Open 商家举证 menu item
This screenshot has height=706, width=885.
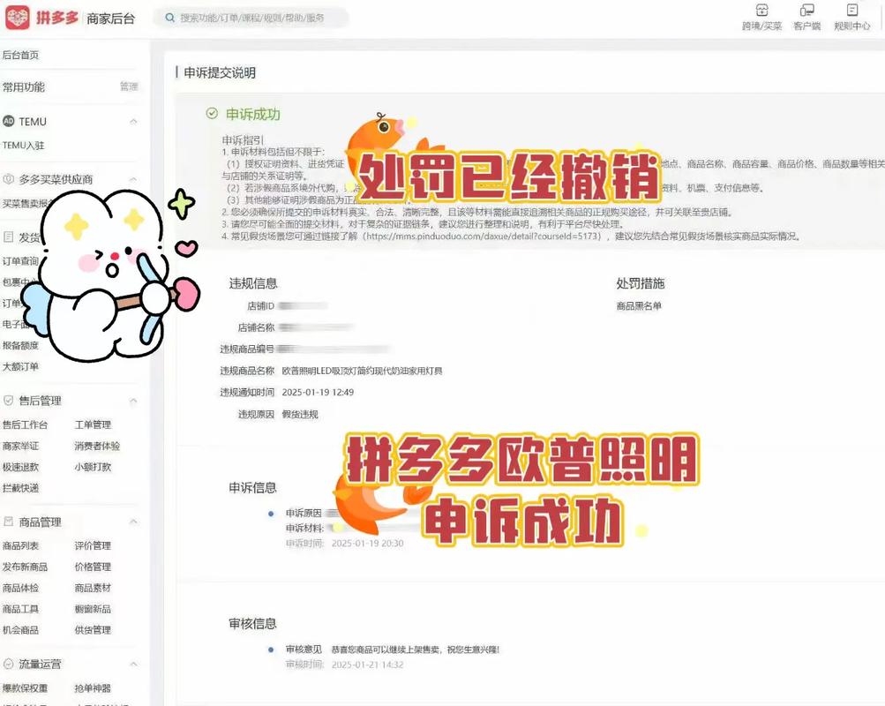point(20,446)
